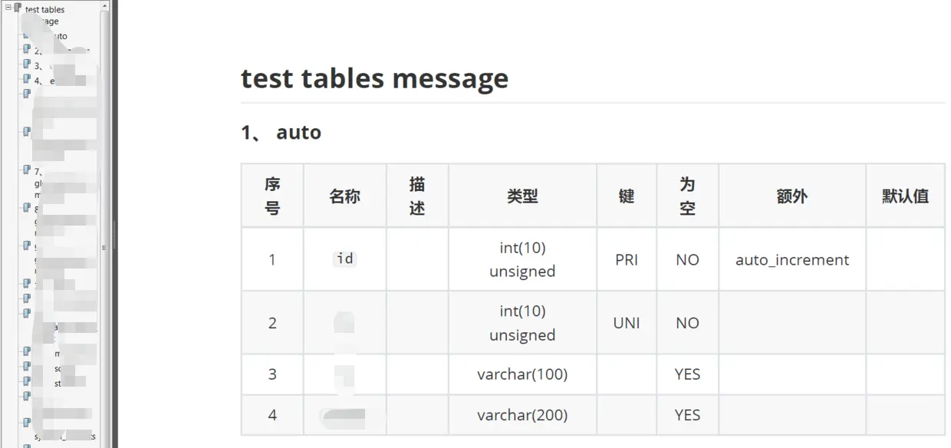Click the scroll-up arrow in contents pane

click(x=105, y=5)
